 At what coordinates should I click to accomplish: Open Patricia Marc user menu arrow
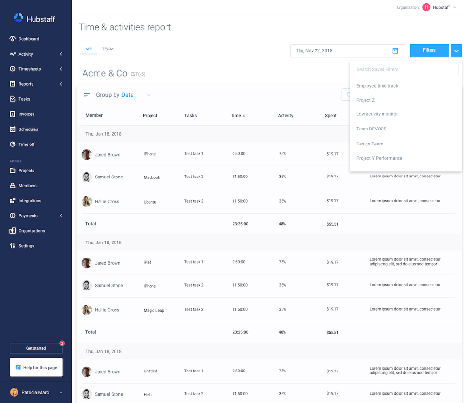(x=61, y=392)
